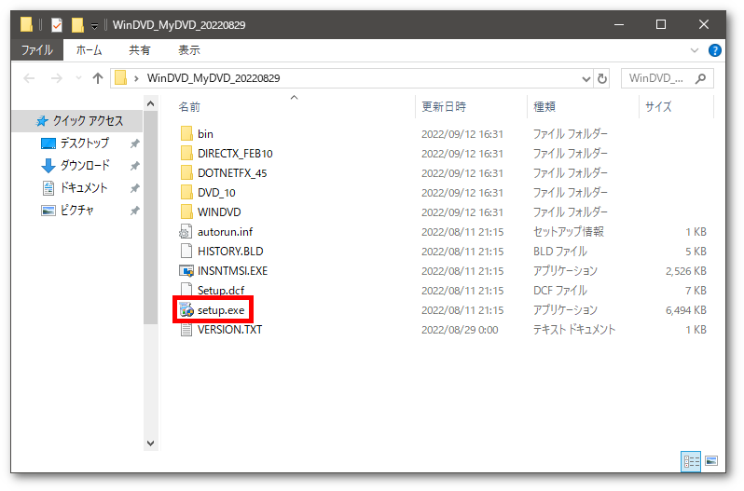Open the recent locations dropdown arrow
The image size is (744, 491).
(x=78, y=78)
